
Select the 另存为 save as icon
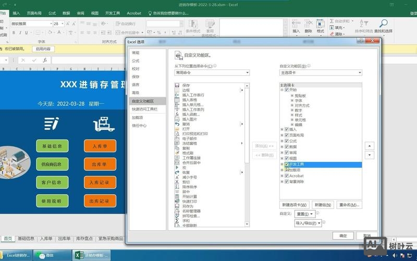click(177, 206)
